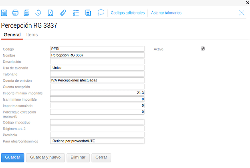Click the history clock-arrow icon
Image resolution: width=250 pixels, height=168 pixels.
[x=38, y=13]
